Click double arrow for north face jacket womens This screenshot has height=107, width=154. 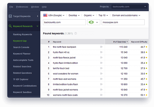pyautogui.click(x=101, y=89)
